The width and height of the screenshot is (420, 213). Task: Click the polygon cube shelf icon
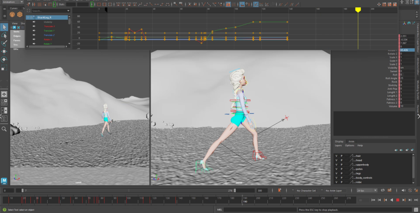click(20, 14)
